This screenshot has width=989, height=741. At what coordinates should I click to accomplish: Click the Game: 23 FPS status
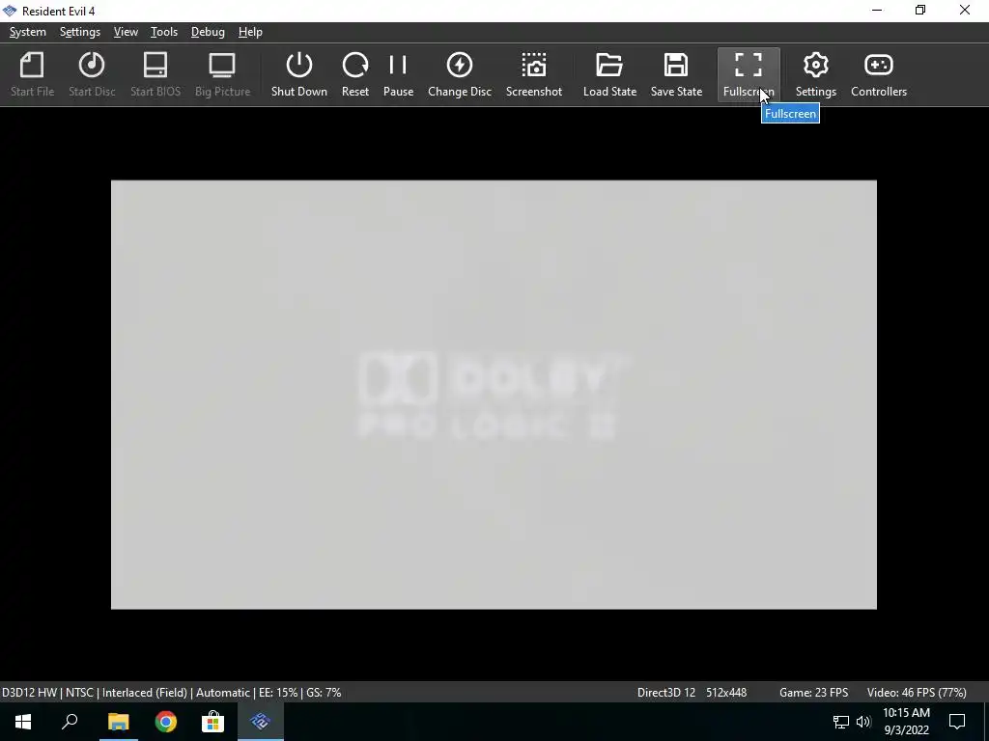pos(813,693)
